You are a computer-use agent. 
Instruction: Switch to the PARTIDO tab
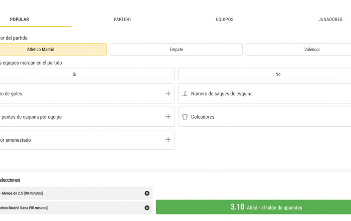(122, 20)
